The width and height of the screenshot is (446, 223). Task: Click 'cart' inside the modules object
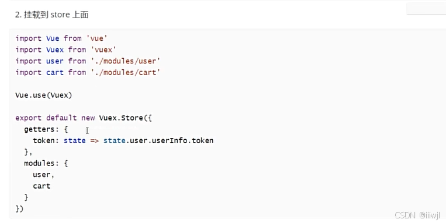pos(42,186)
